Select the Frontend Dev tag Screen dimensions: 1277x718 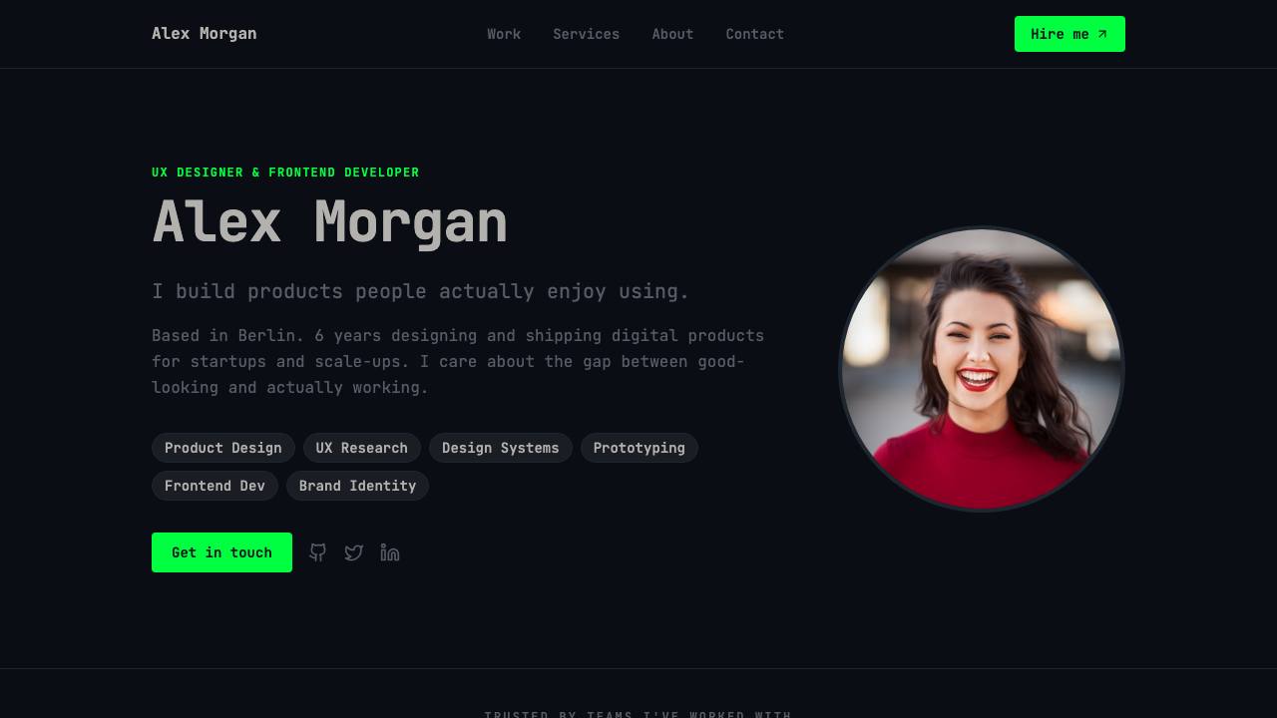(x=214, y=486)
